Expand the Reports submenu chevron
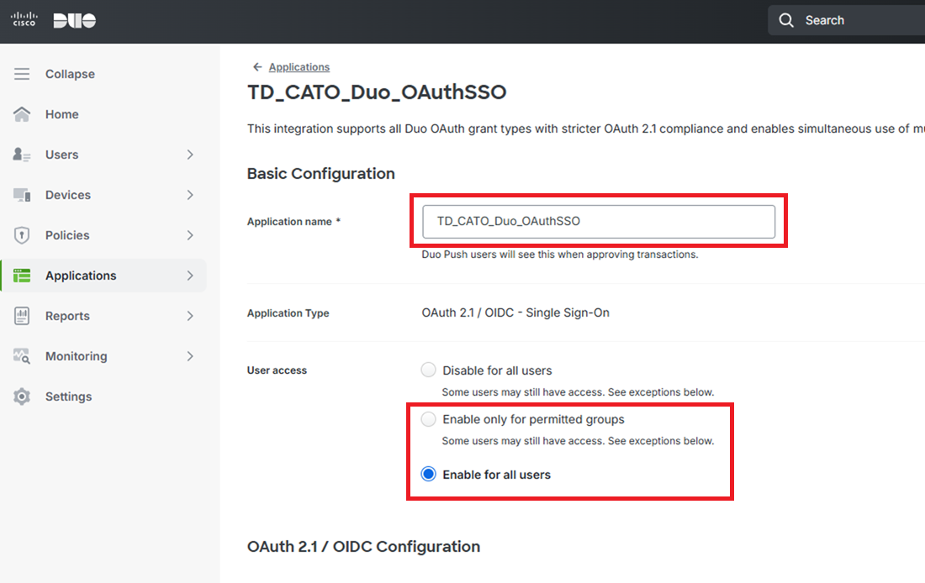 click(x=190, y=316)
